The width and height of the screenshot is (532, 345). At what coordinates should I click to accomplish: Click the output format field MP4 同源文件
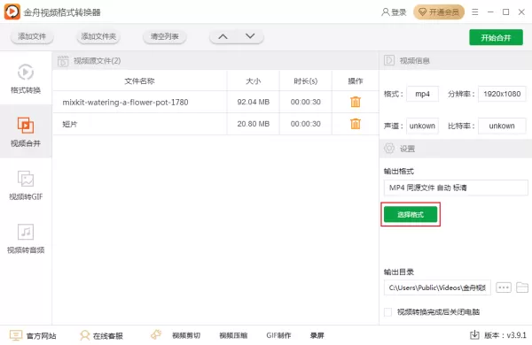pyautogui.click(x=456, y=188)
